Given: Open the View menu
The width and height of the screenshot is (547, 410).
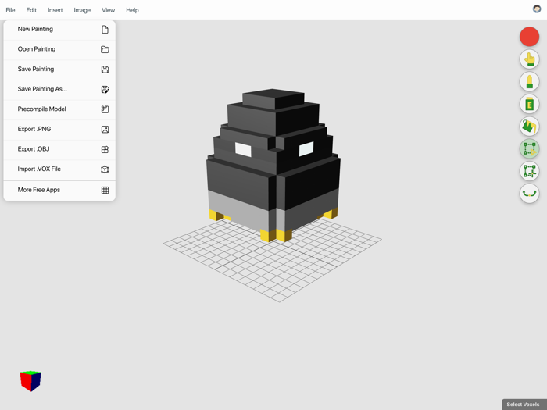Looking at the screenshot, I should (x=108, y=10).
